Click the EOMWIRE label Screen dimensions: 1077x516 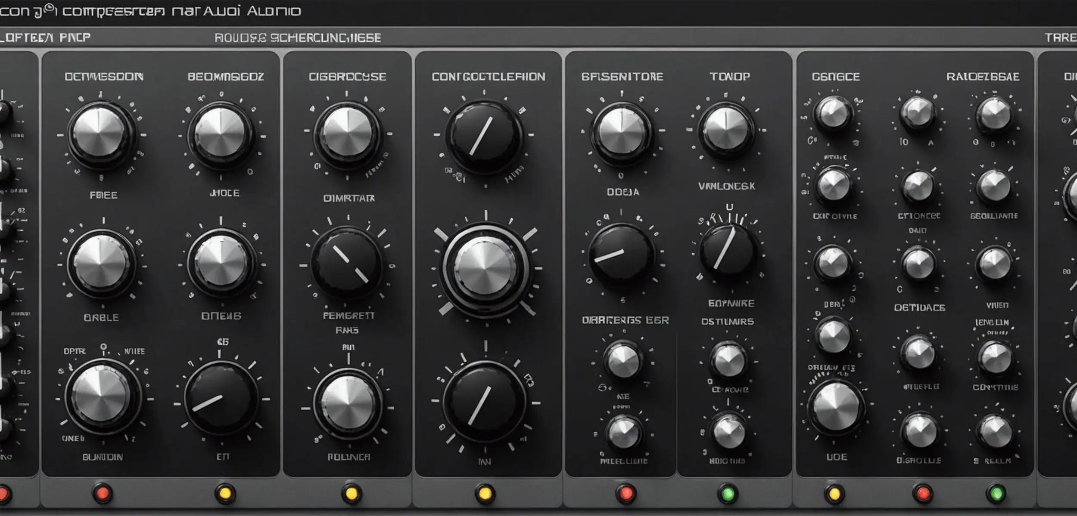[x=731, y=303]
